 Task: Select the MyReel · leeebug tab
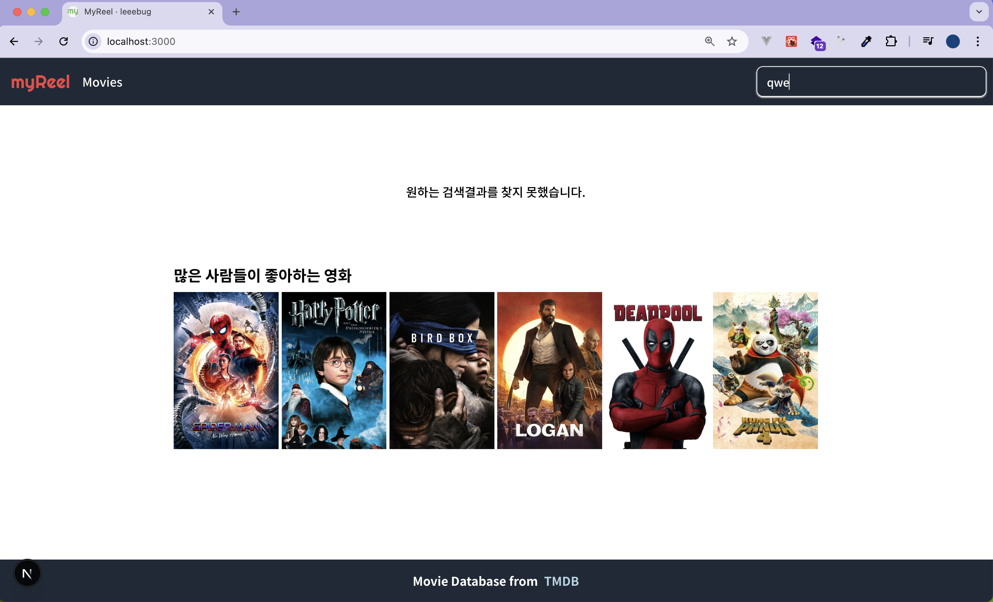point(142,12)
